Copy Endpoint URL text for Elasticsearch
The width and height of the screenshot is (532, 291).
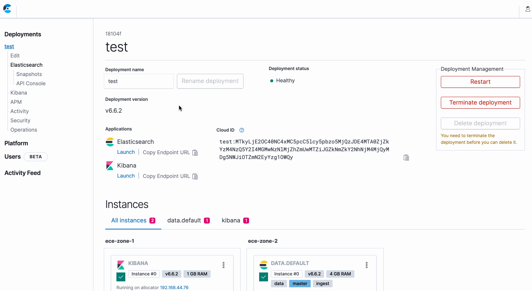pos(166,152)
